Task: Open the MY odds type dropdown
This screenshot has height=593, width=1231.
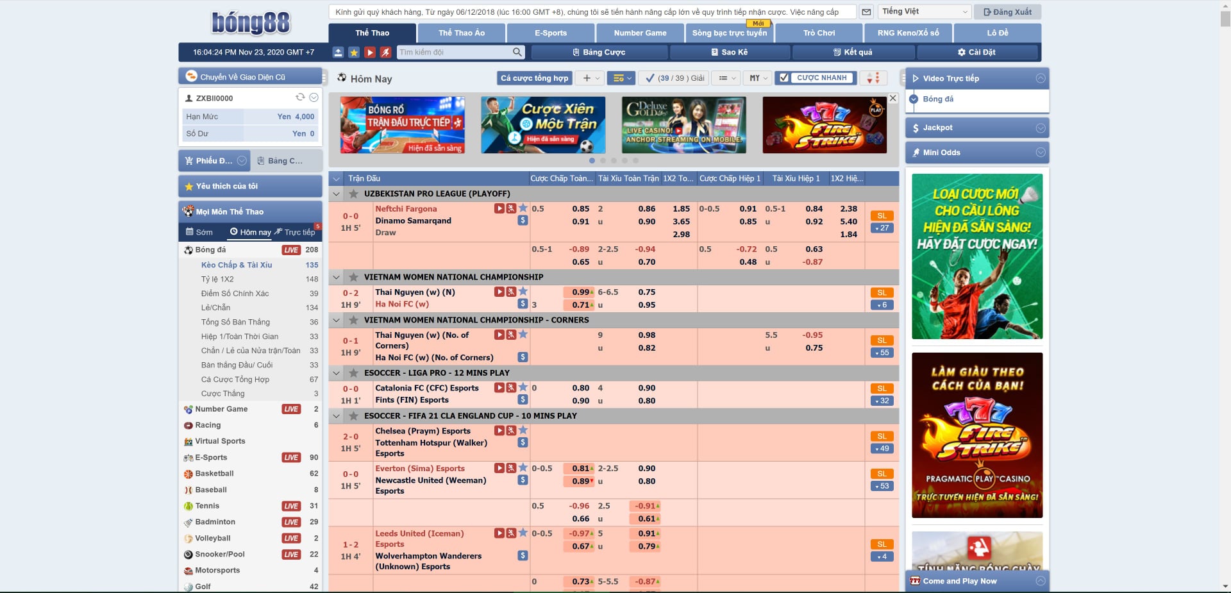Action: pyautogui.click(x=758, y=78)
